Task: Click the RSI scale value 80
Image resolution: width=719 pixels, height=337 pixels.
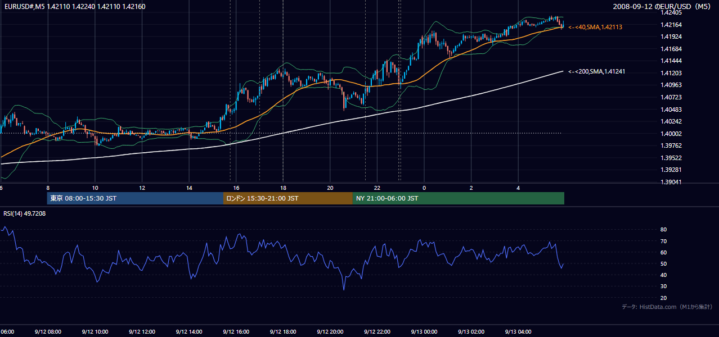Action: (x=663, y=230)
